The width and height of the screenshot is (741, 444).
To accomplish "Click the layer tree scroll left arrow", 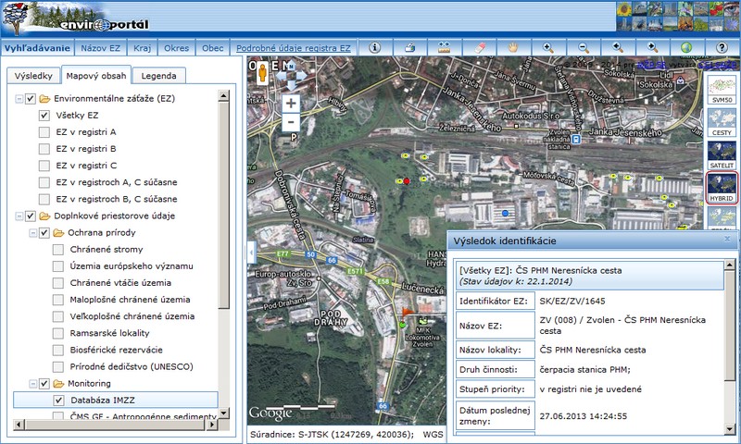I will pyautogui.click(x=19, y=425).
